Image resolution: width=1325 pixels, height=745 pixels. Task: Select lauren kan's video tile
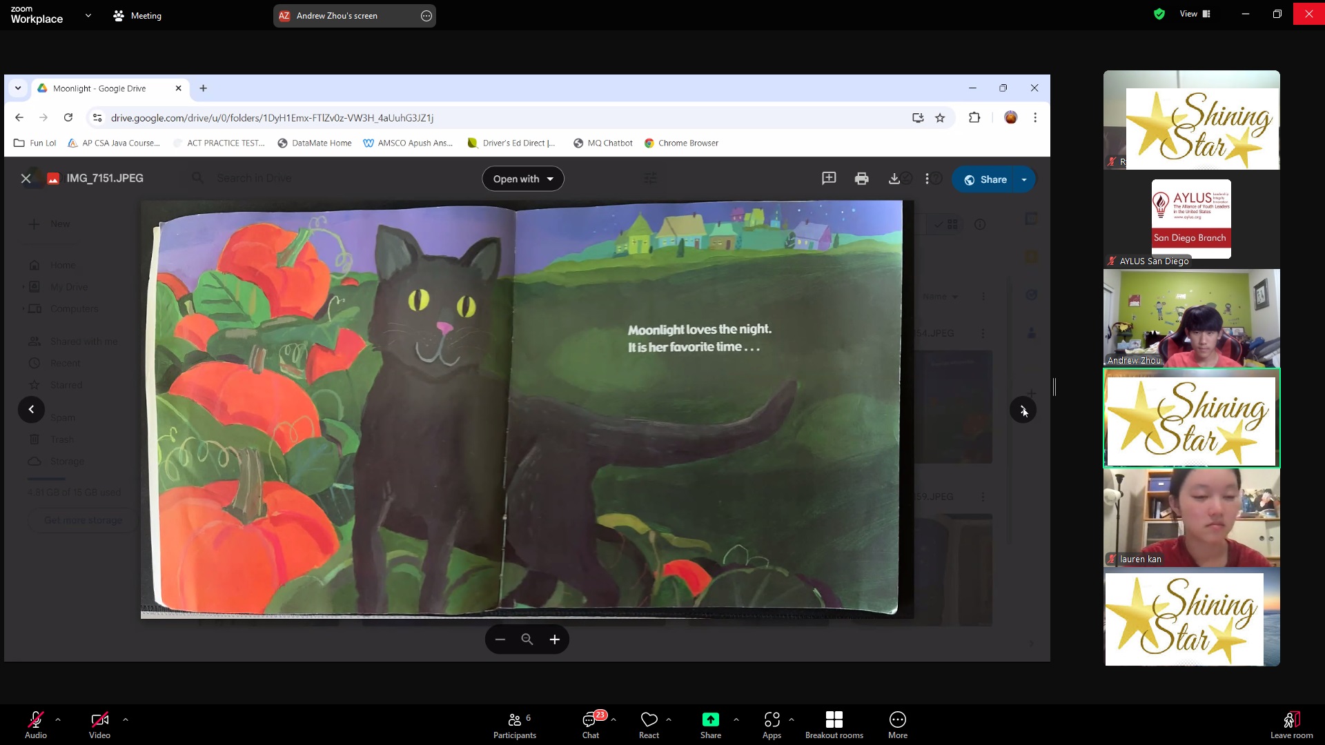(x=1192, y=517)
